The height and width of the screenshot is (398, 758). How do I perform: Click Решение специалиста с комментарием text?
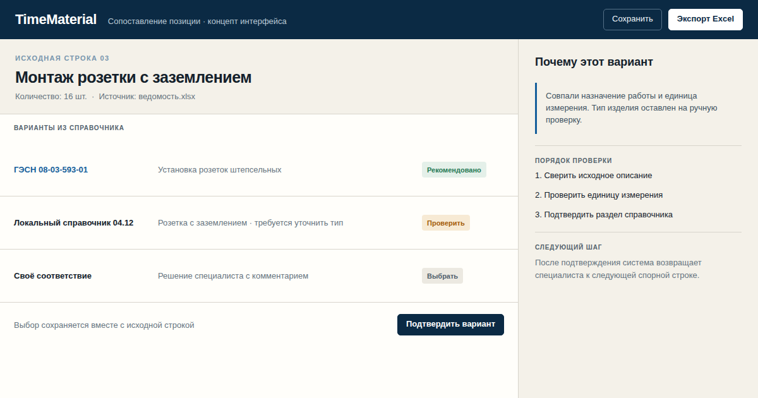[x=233, y=276]
